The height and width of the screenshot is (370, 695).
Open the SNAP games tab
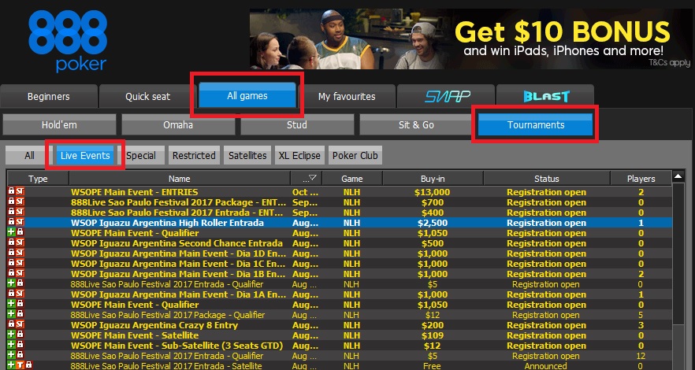[446, 97]
